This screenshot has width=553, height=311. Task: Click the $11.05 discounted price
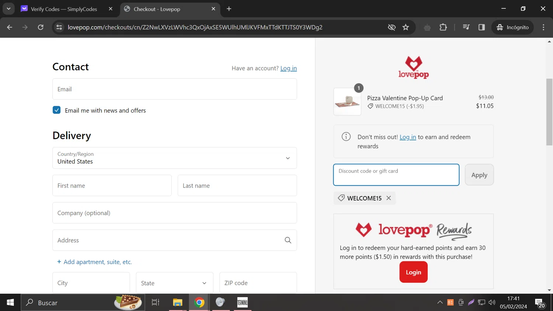click(485, 106)
